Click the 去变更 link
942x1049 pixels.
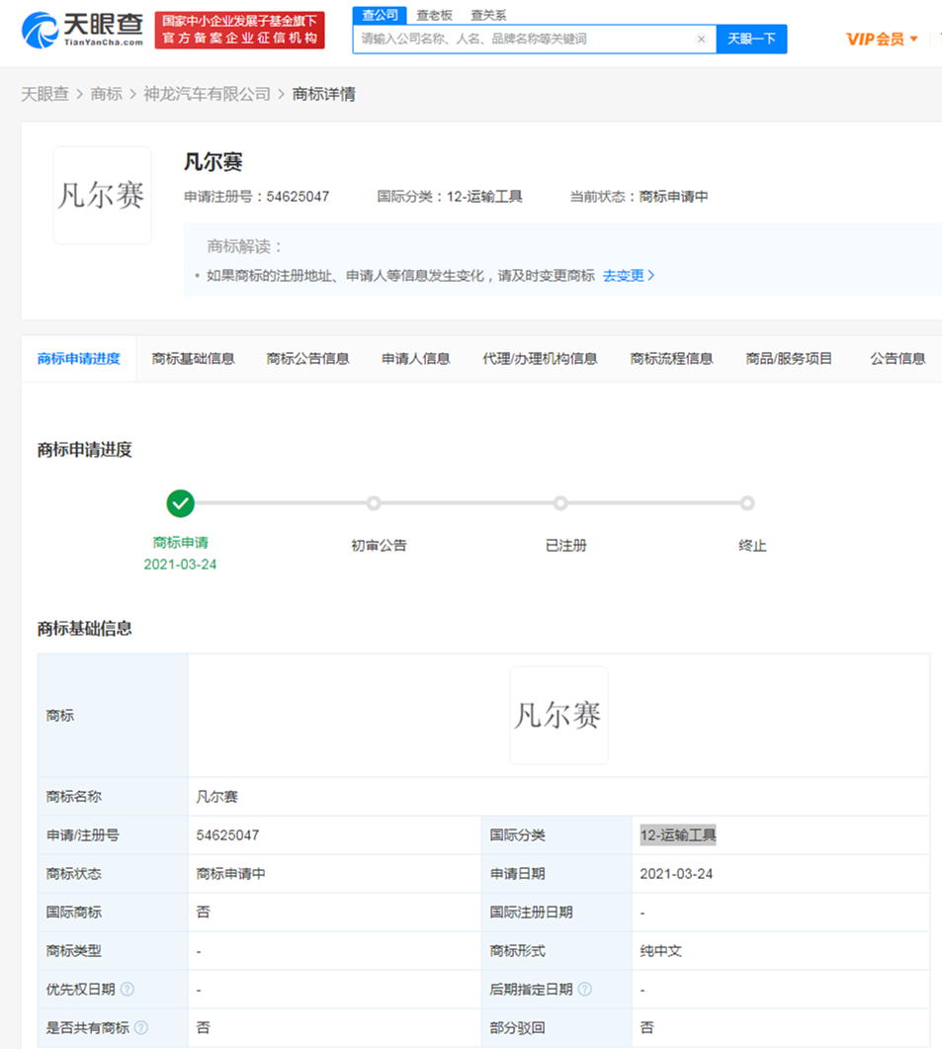tap(629, 276)
